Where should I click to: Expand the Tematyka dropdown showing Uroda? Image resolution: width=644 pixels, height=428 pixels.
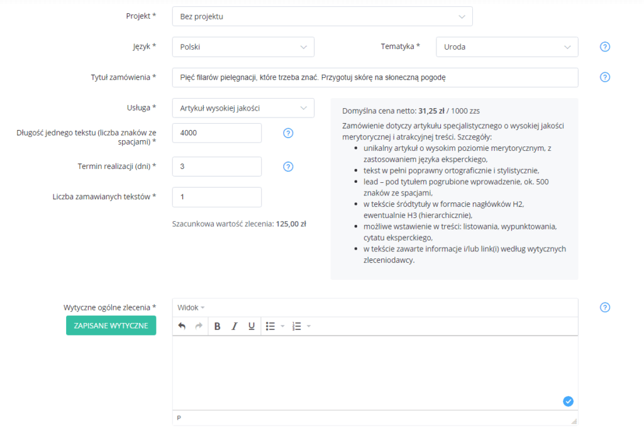(x=506, y=47)
